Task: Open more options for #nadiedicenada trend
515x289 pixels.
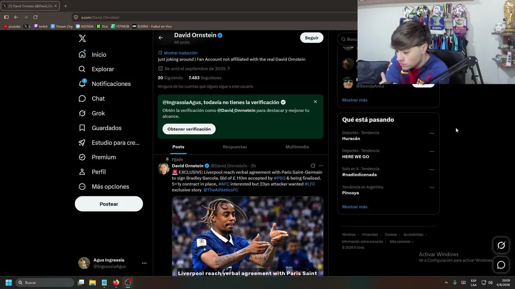Action: 432,169
